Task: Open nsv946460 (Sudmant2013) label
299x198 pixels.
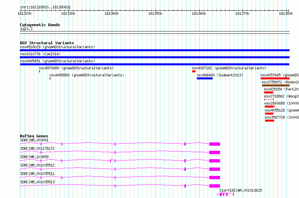Action: (220, 75)
